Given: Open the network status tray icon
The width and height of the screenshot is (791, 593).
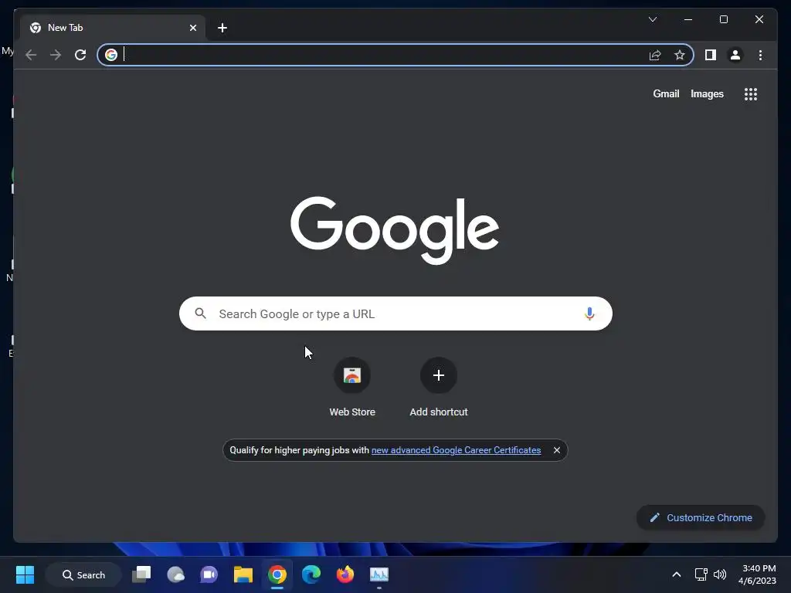Looking at the screenshot, I should click(x=701, y=574).
